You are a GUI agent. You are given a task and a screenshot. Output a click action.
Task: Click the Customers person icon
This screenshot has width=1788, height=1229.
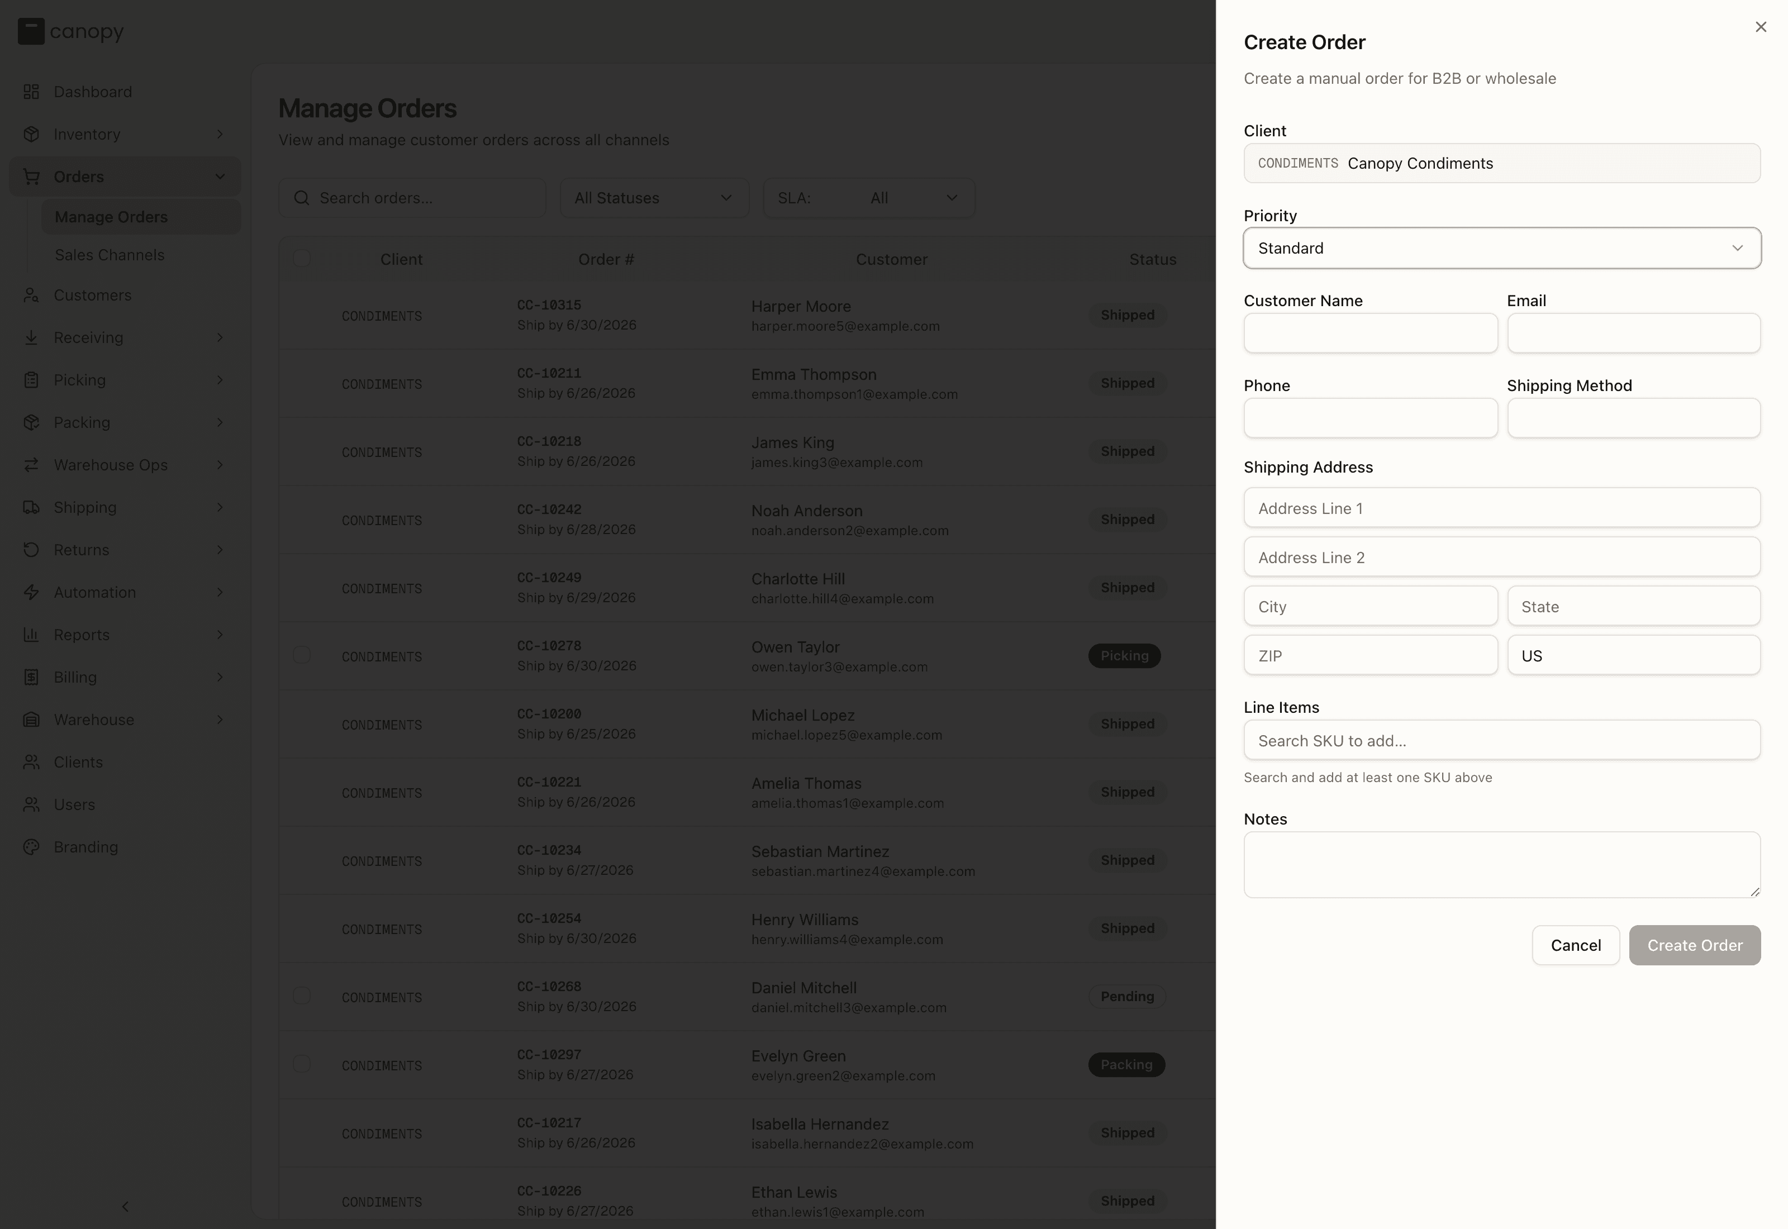[31, 295]
